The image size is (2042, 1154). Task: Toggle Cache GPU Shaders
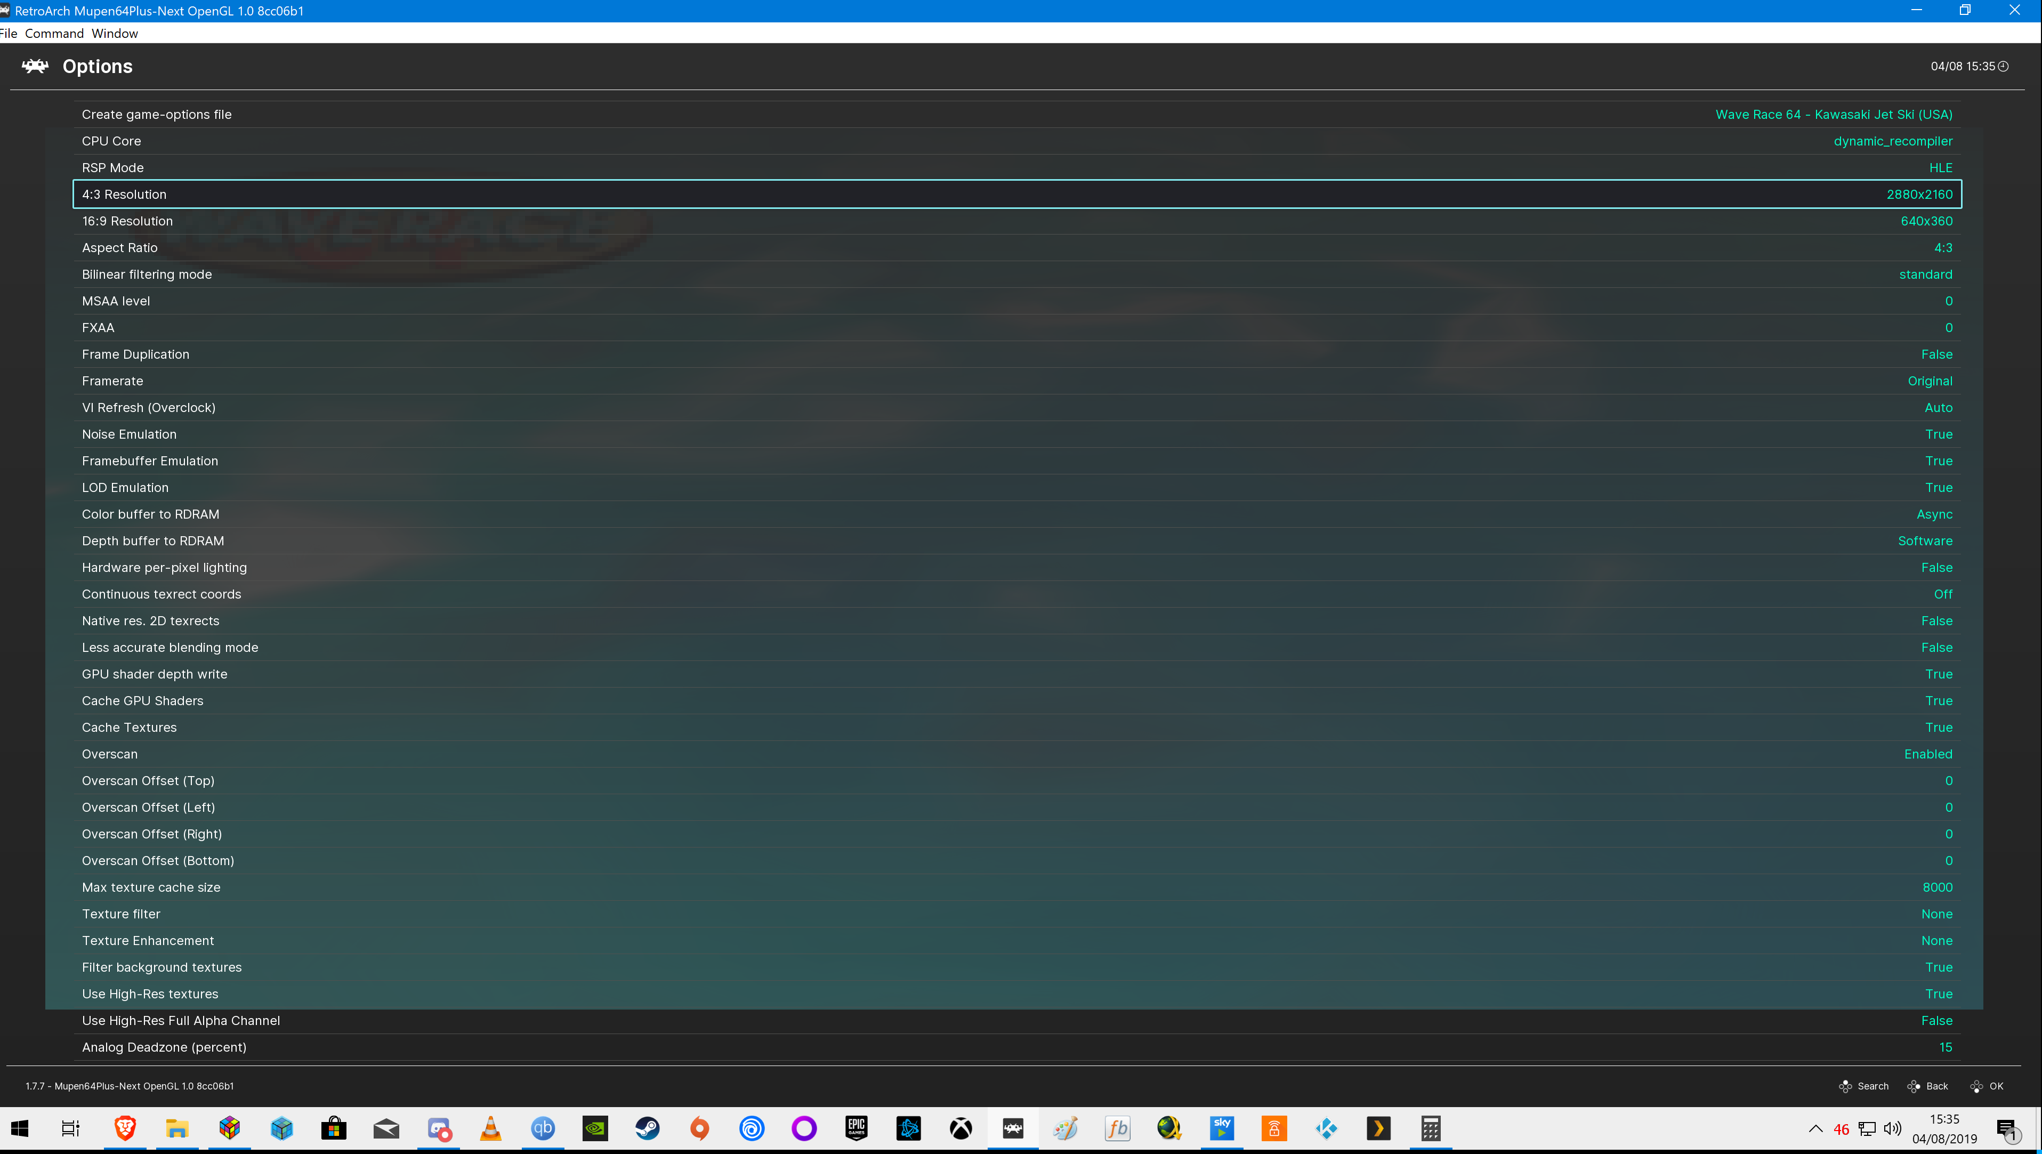[1017, 701]
